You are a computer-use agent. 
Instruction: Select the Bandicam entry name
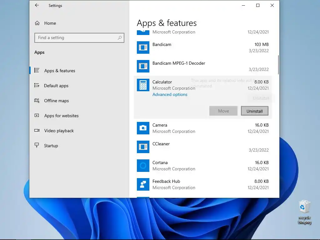[x=162, y=44]
